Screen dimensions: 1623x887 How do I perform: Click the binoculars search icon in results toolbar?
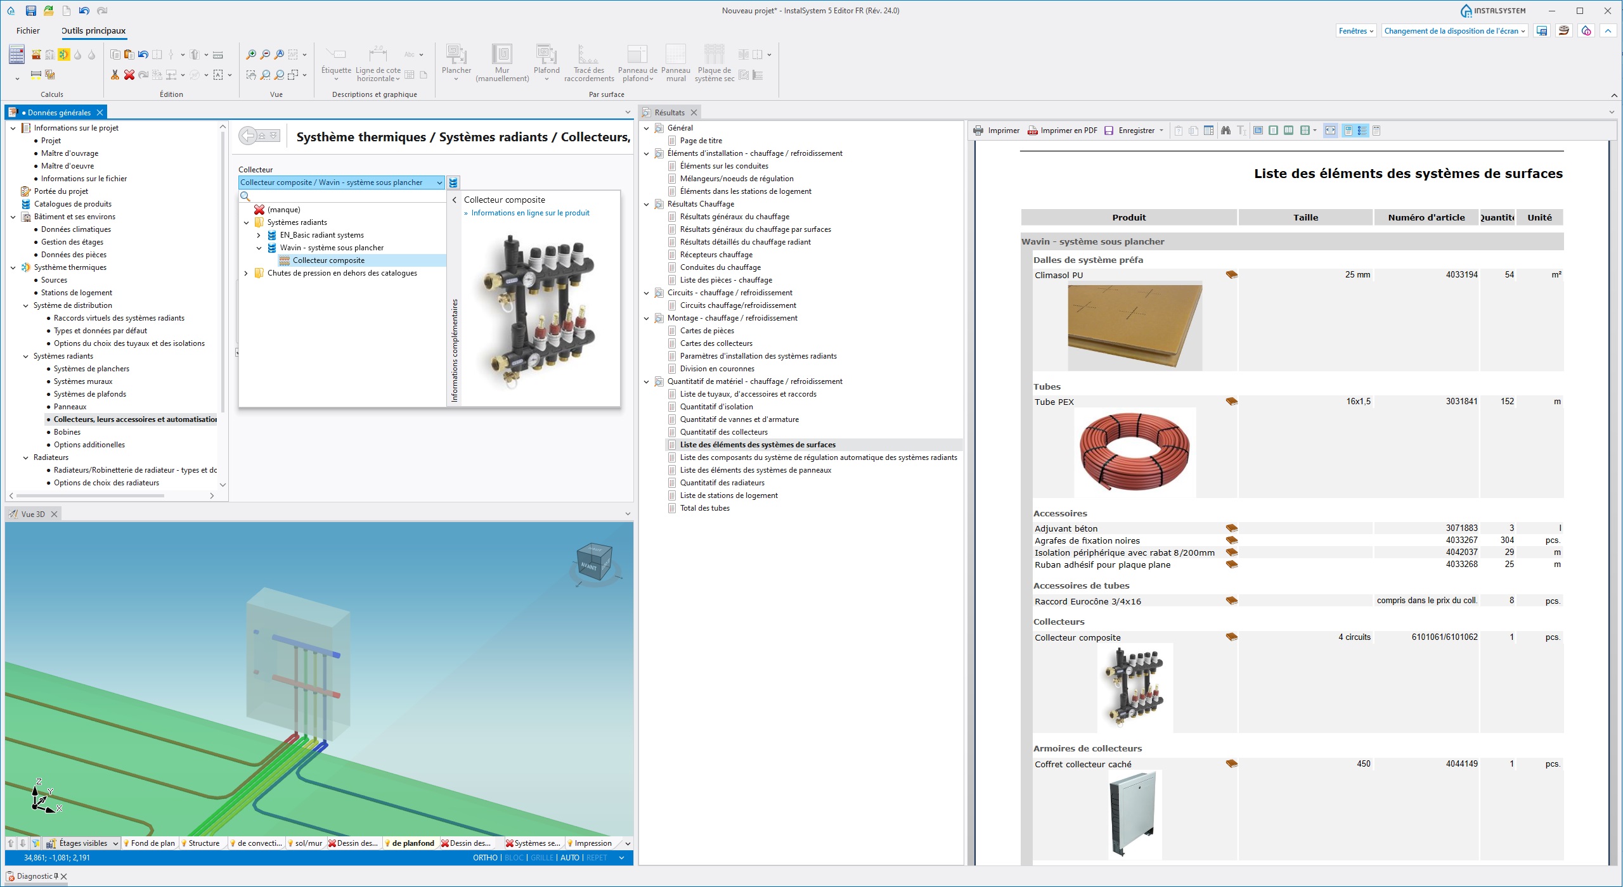pyautogui.click(x=1225, y=131)
